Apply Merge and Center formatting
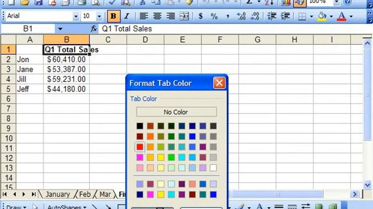The image size is (373, 209). point(184,16)
